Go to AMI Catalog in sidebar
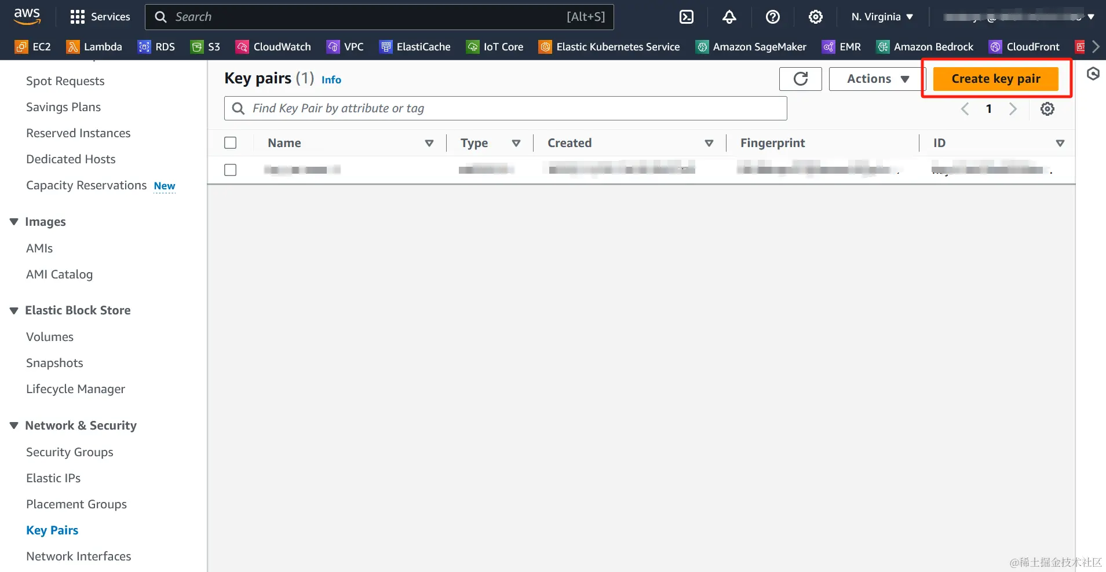 click(x=59, y=274)
